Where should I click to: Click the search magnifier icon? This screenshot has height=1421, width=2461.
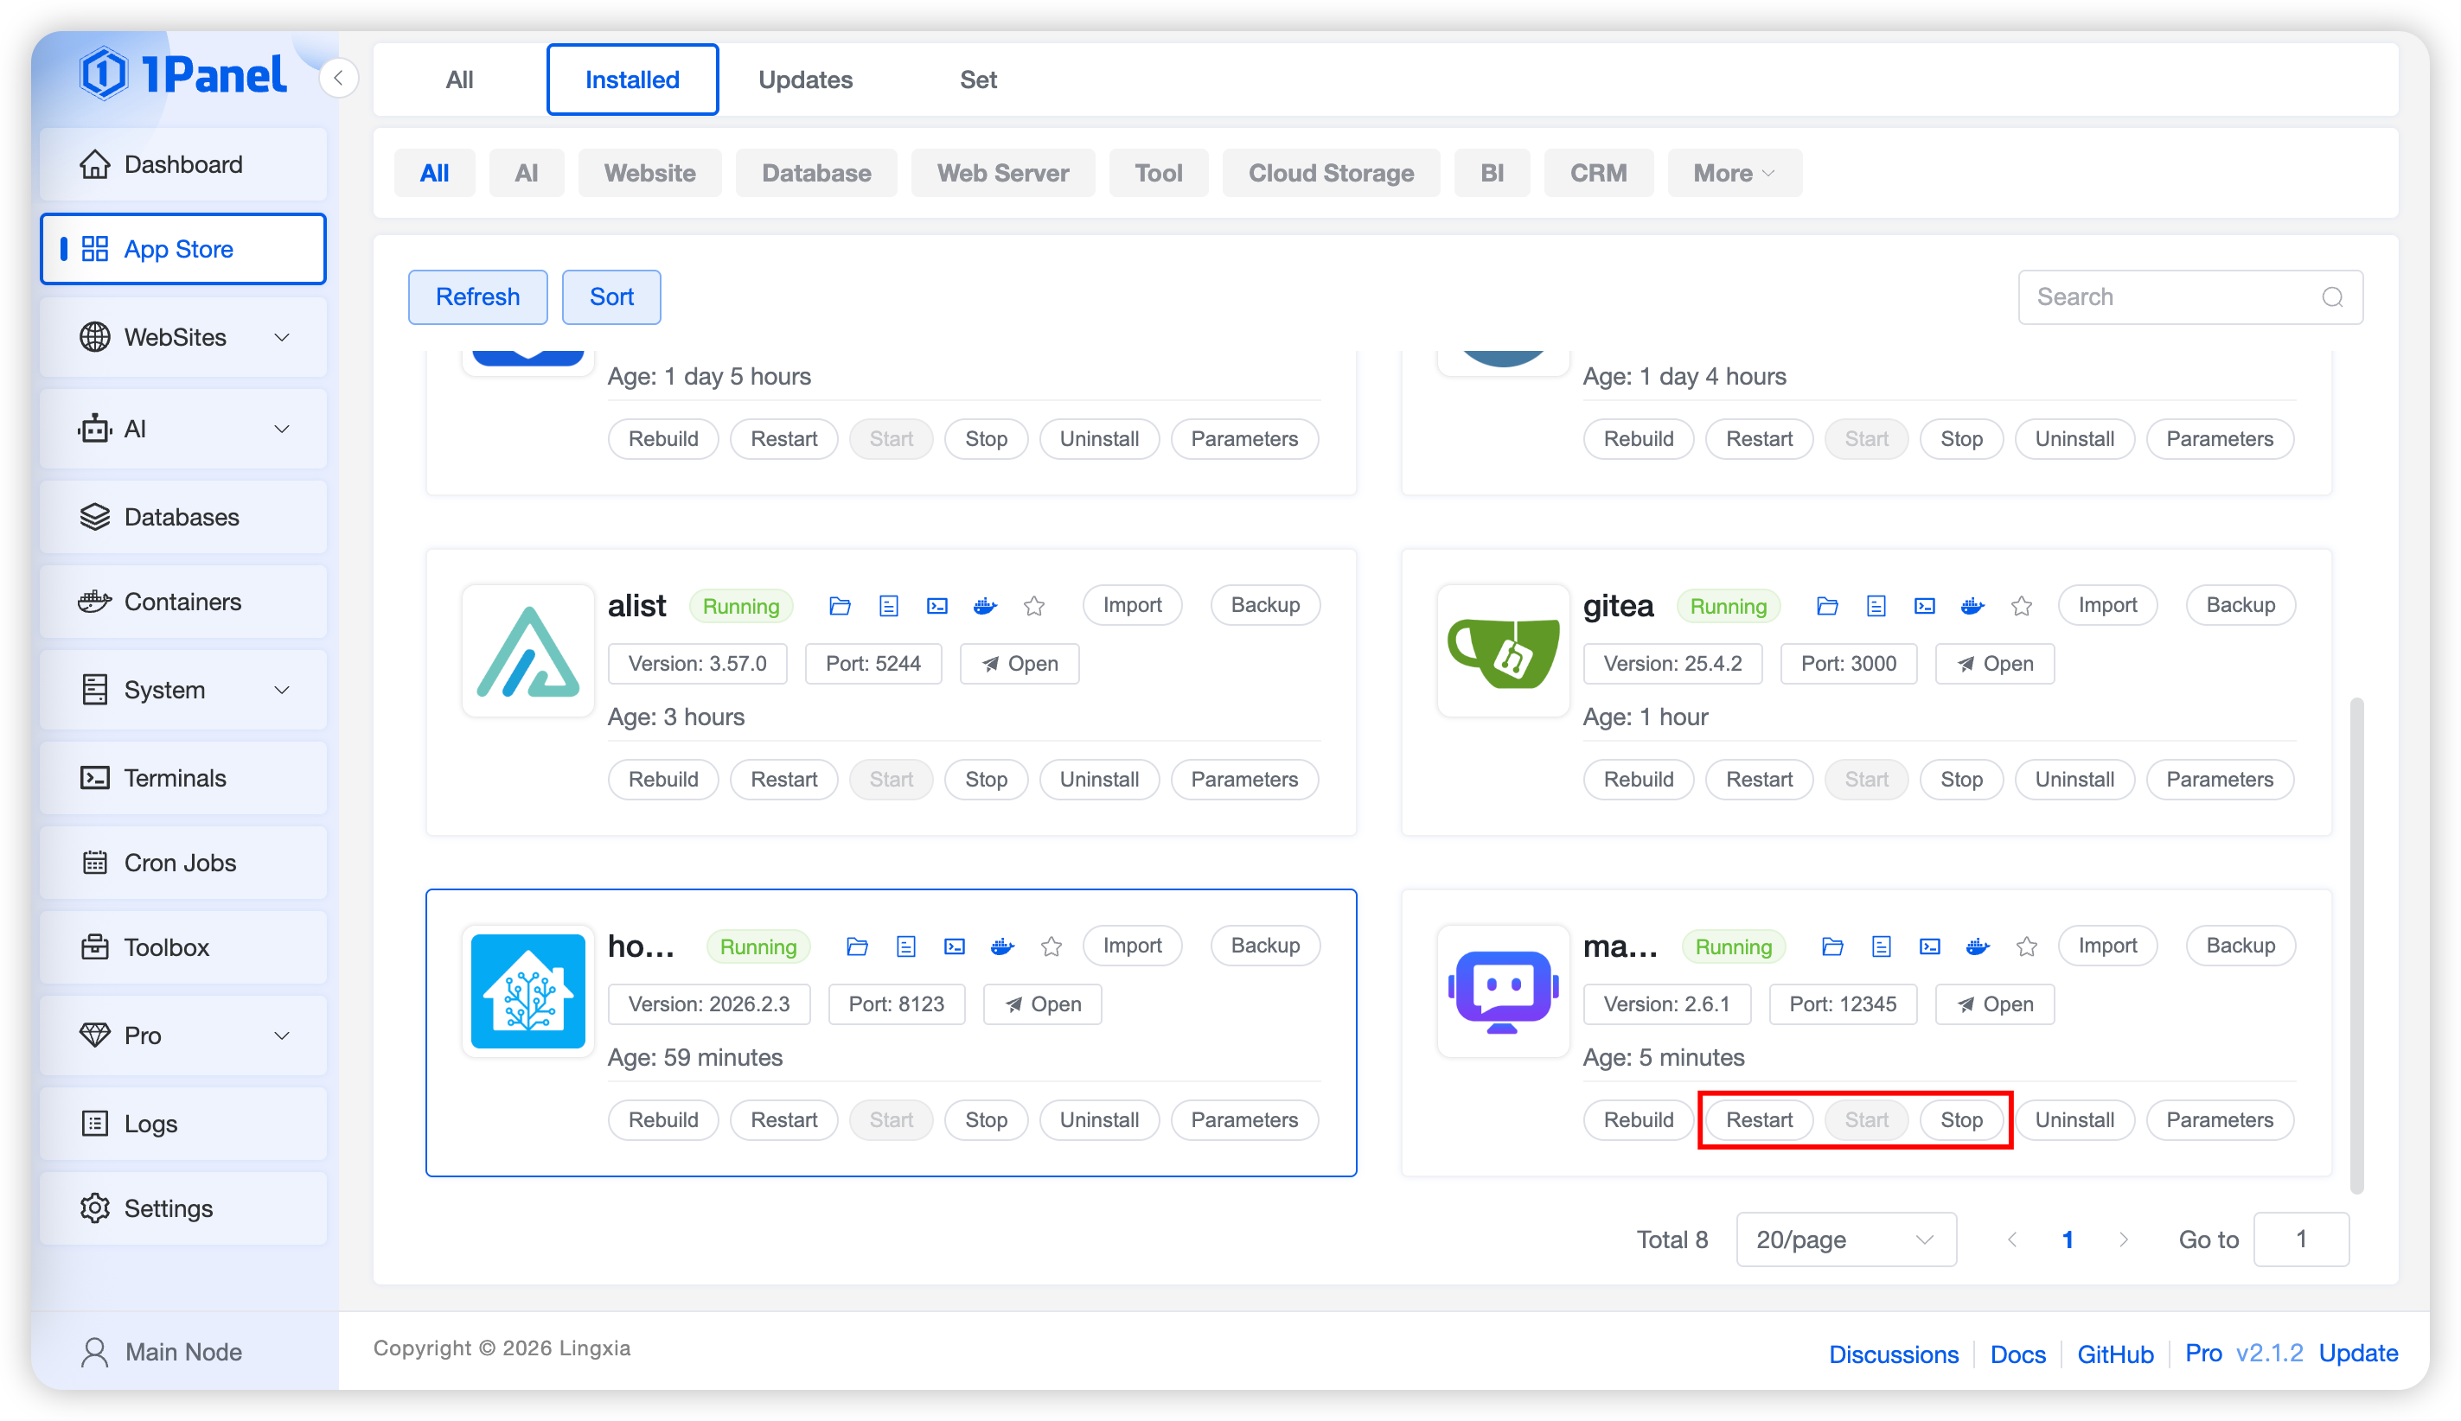[2332, 296]
